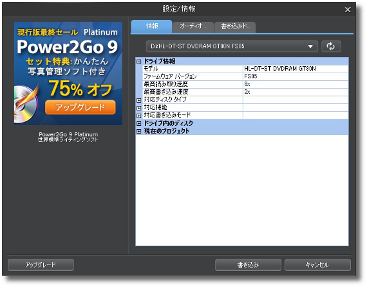Open the drive selection dropdown
Screen dimensions: 367x287
pos(232,46)
